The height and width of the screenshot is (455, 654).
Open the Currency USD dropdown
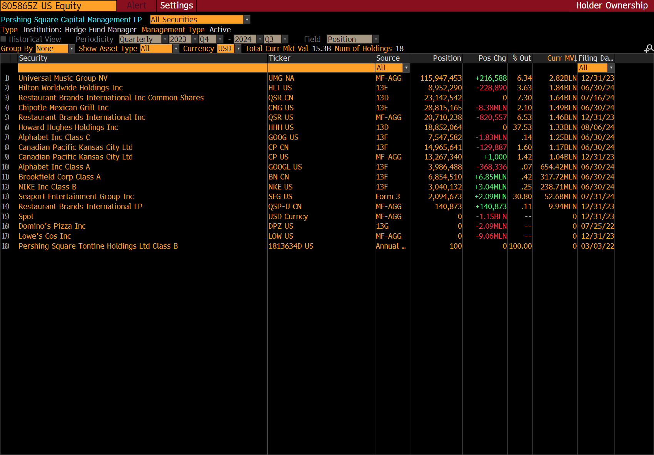point(229,48)
